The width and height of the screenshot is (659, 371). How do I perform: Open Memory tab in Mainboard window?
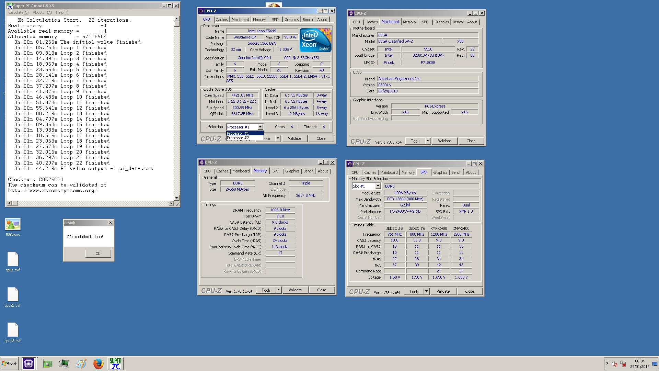[x=409, y=22]
